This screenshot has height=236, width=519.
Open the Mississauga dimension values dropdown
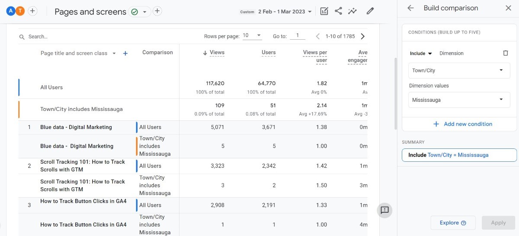point(459,100)
